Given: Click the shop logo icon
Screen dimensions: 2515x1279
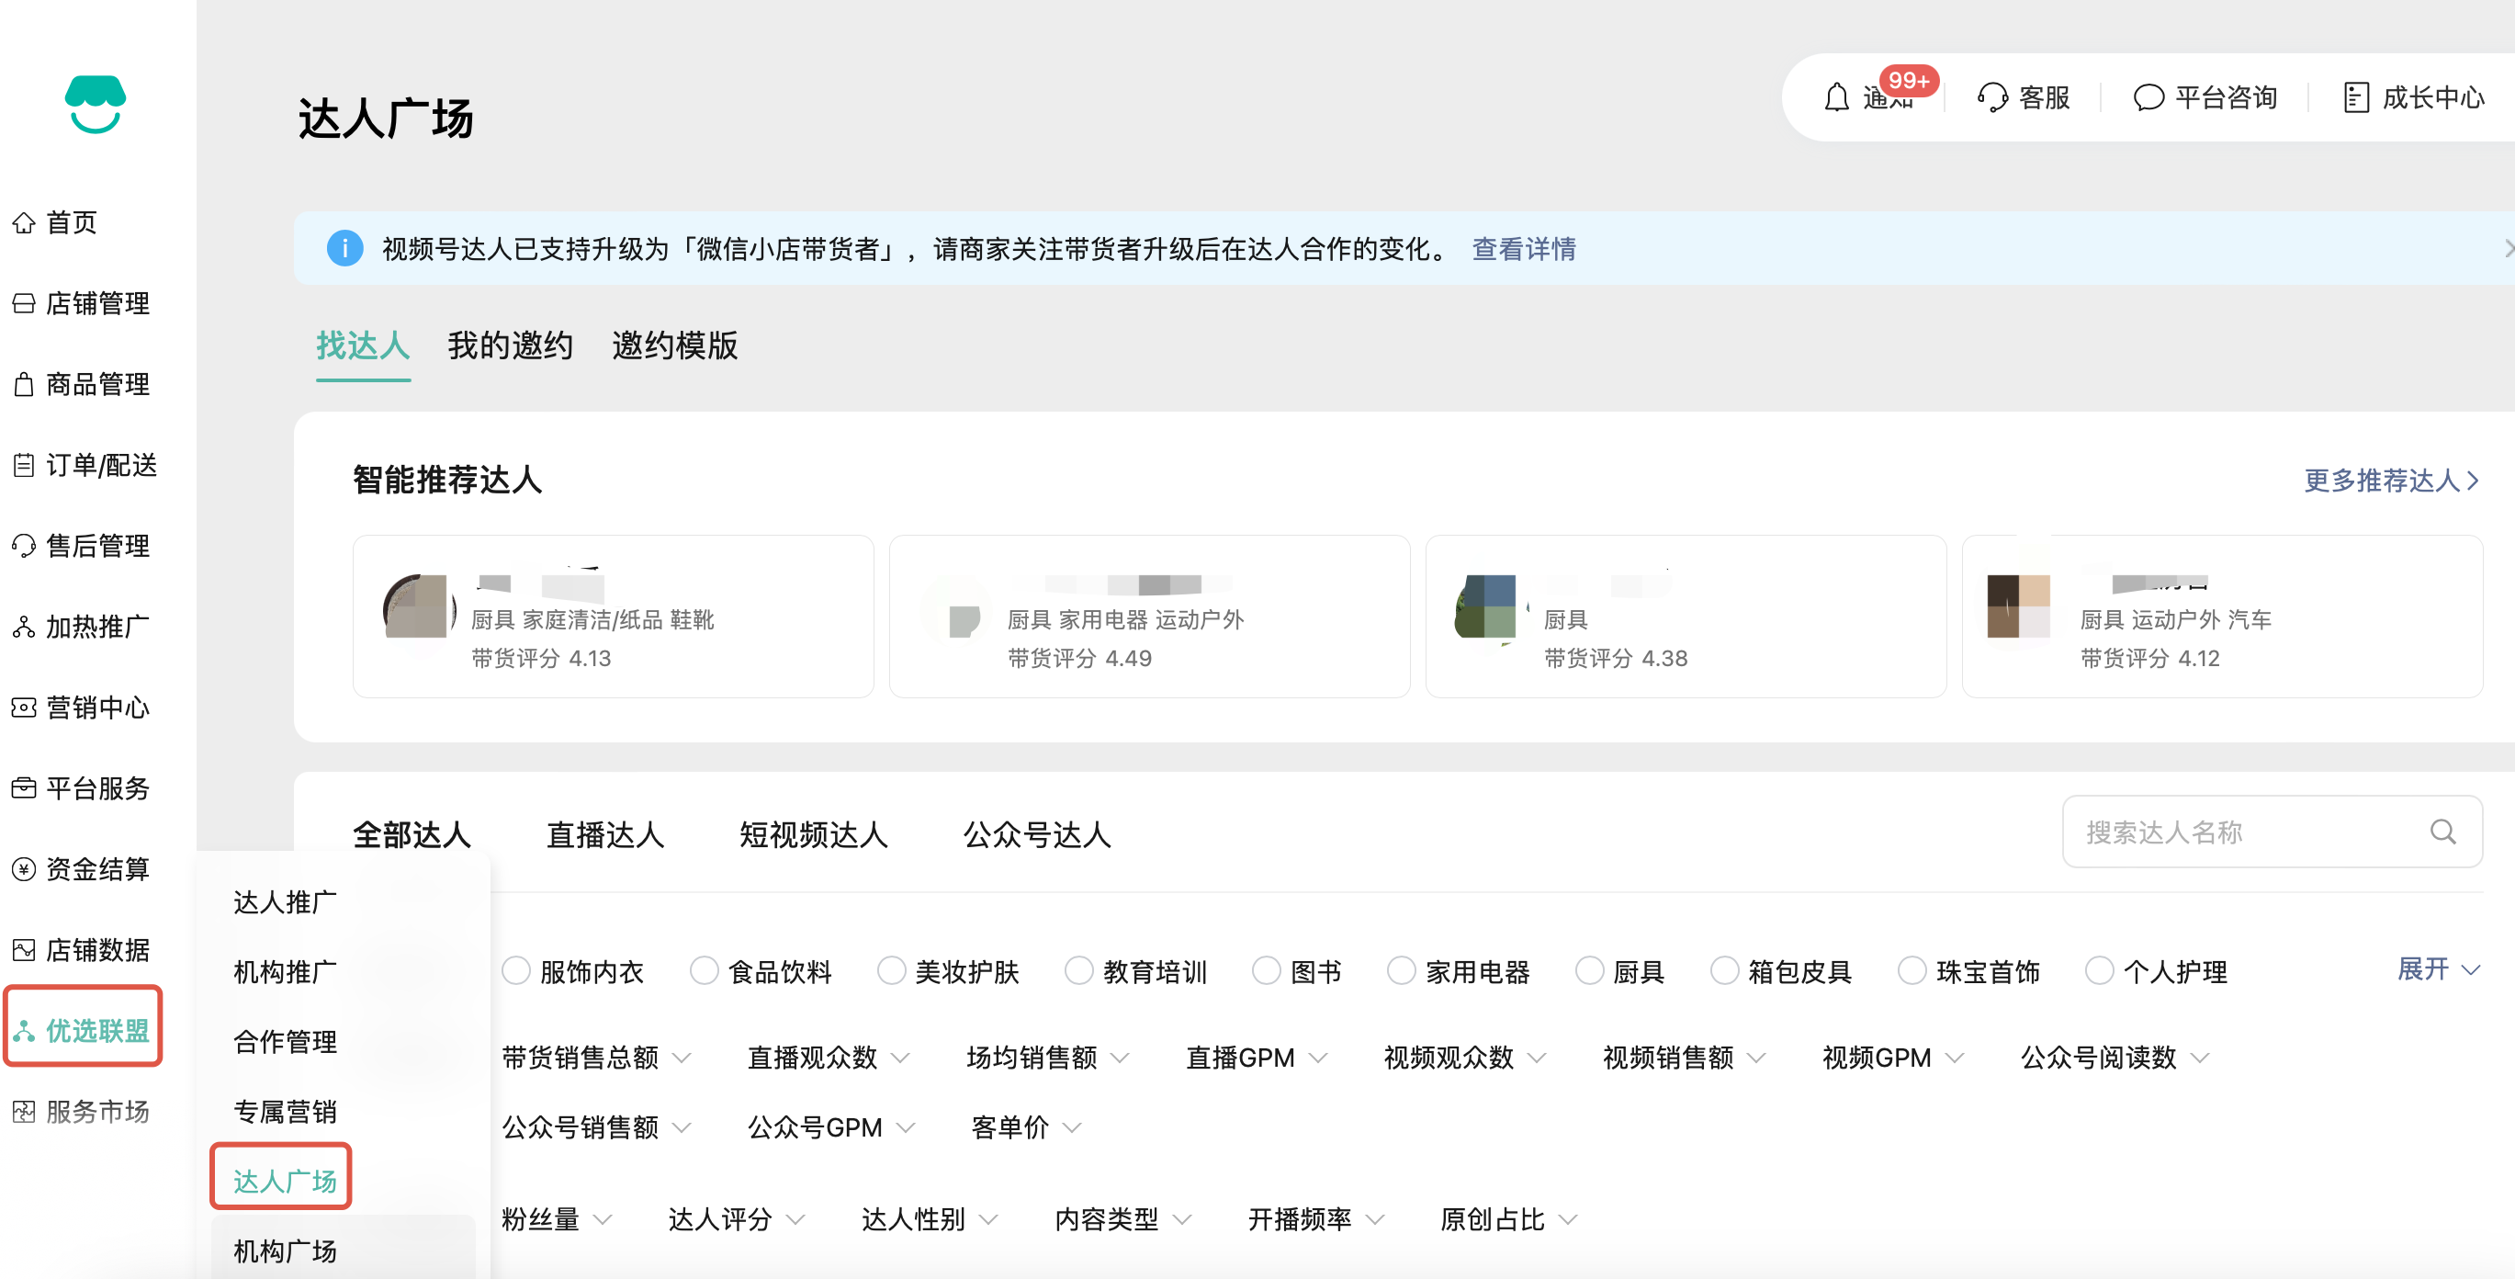Looking at the screenshot, I should click(95, 104).
